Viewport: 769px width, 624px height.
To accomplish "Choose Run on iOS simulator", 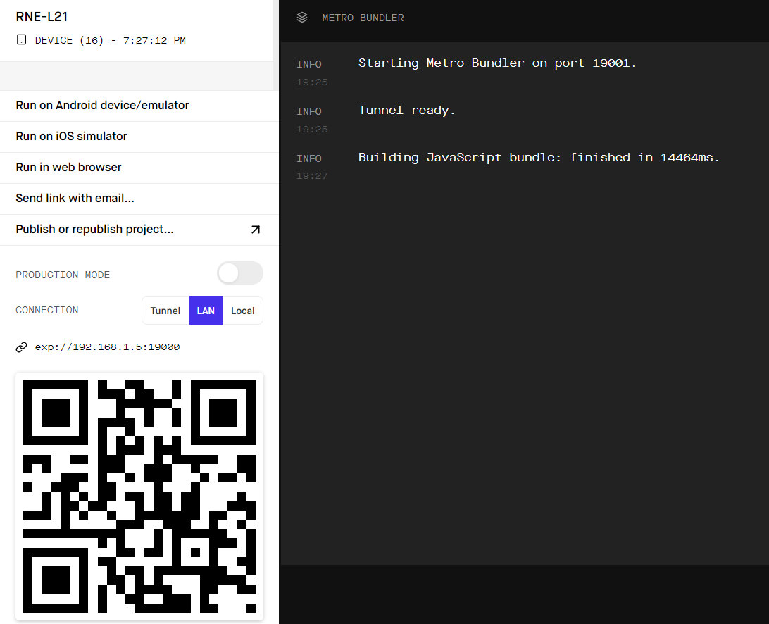I will tap(139, 137).
